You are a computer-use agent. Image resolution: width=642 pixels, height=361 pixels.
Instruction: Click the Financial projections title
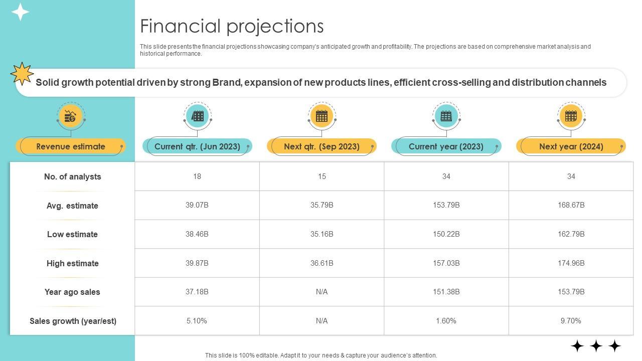click(x=232, y=26)
